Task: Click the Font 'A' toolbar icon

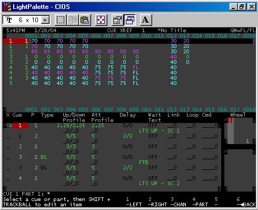Action: click(145, 20)
